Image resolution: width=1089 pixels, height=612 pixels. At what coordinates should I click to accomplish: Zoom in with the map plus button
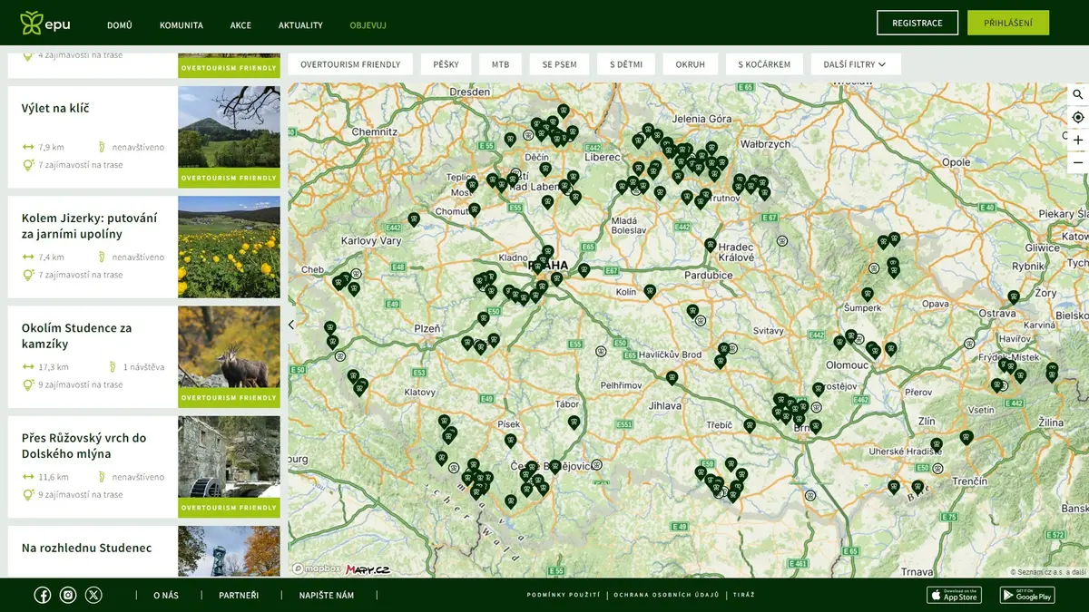pyautogui.click(x=1078, y=141)
